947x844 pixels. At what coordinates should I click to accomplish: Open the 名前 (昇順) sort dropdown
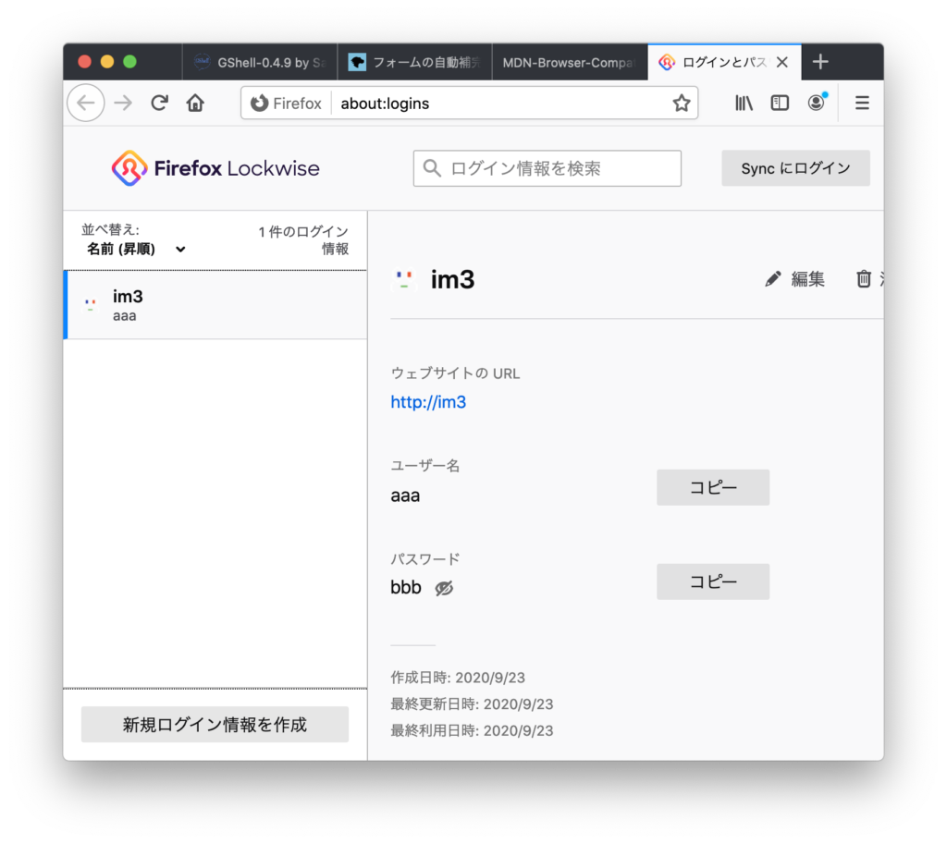(x=136, y=249)
